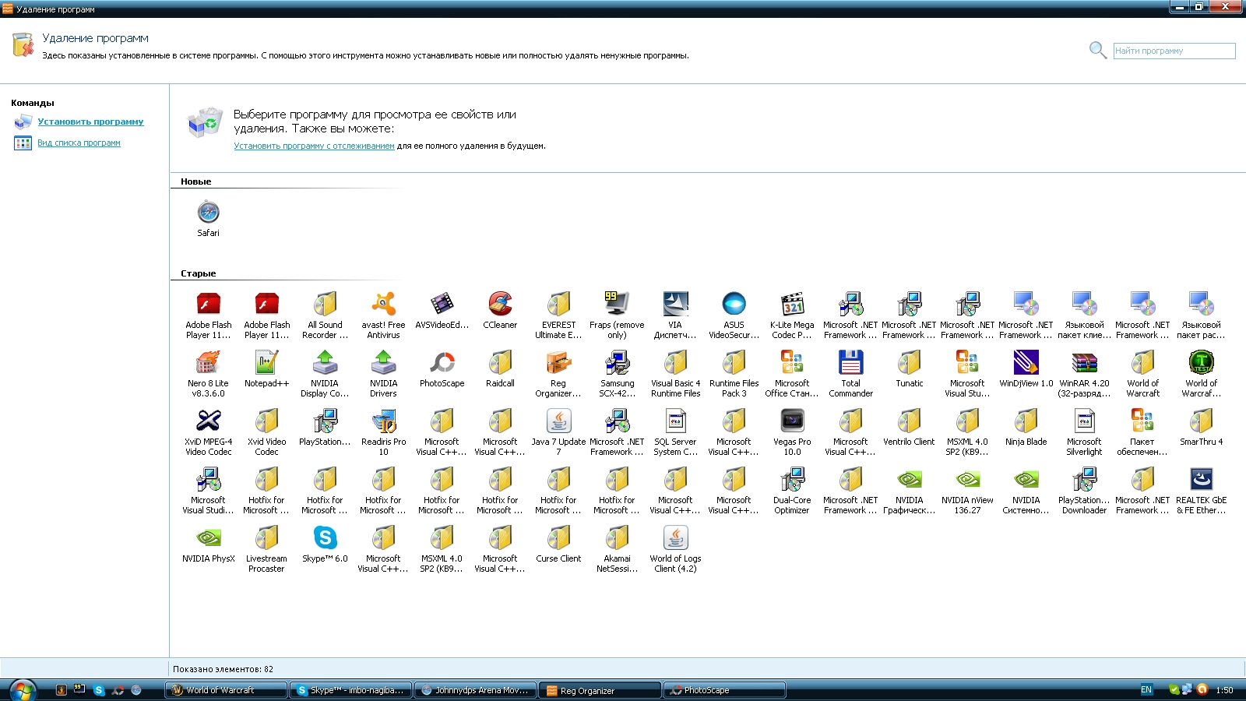Select Dual-Core Optimizer icon
This screenshot has width=1246, height=701.
coord(792,479)
